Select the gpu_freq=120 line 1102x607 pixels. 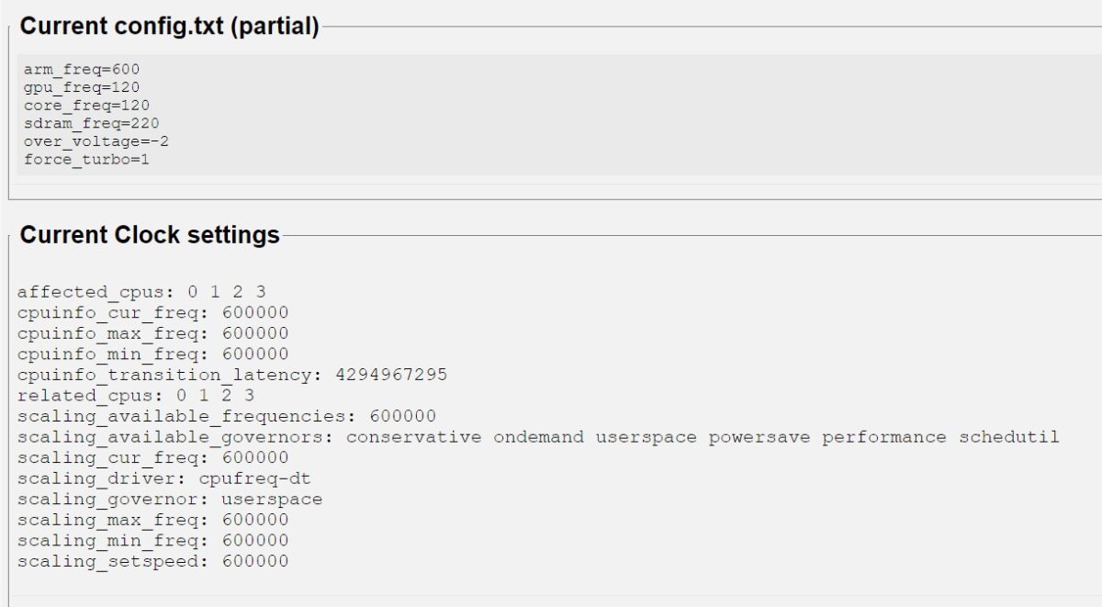pos(82,87)
